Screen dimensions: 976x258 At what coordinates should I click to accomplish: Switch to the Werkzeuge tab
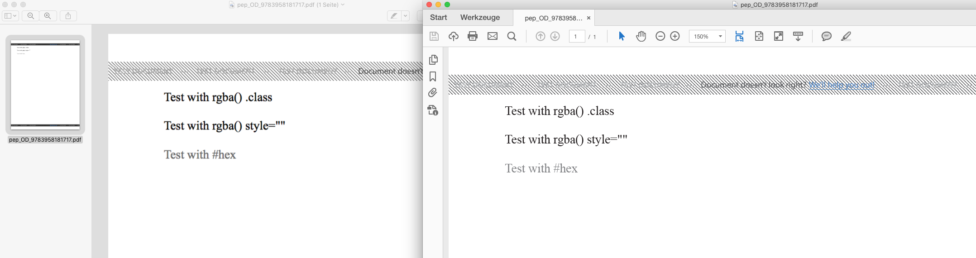coord(480,18)
